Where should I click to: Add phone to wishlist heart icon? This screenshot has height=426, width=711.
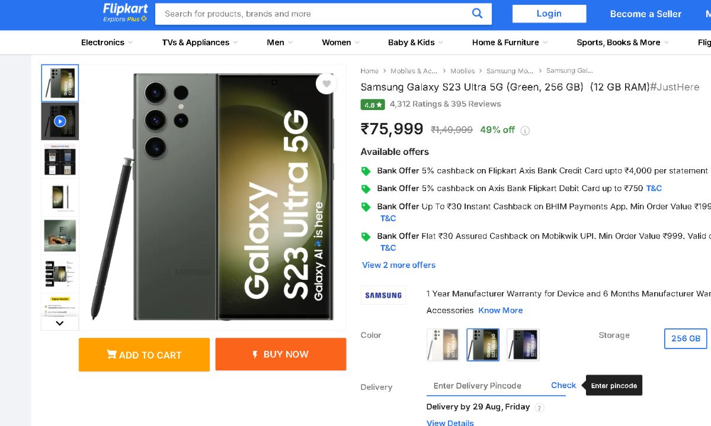pos(326,84)
